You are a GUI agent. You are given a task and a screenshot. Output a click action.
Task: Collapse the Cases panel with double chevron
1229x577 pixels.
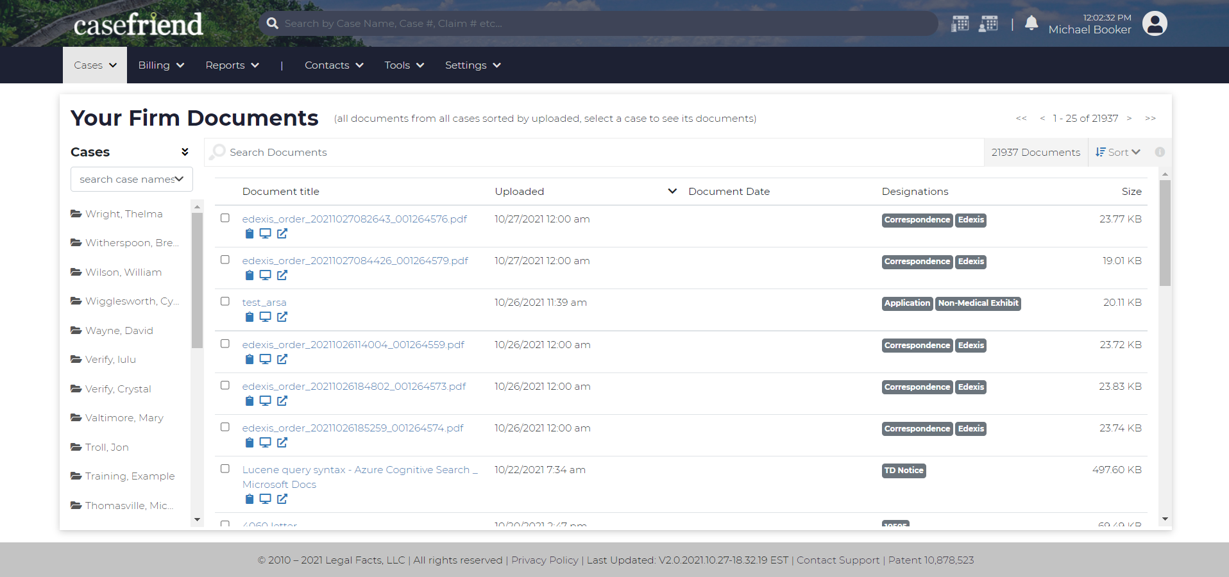[185, 152]
